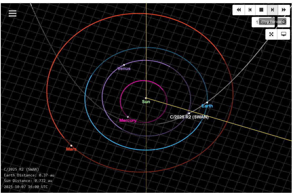Click the Sun label
Screen dimensions: 293x193
click(146, 102)
